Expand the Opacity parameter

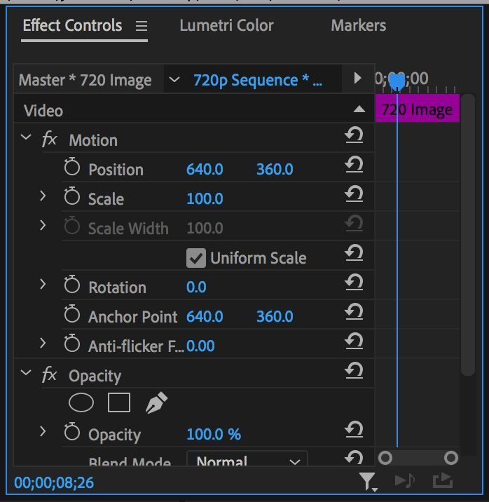(43, 431)
